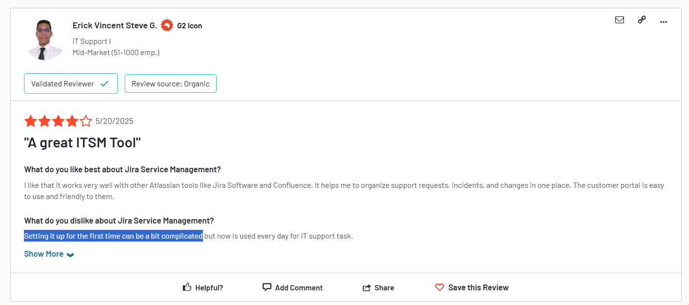Click the Add Comment label

coord(299,288)
